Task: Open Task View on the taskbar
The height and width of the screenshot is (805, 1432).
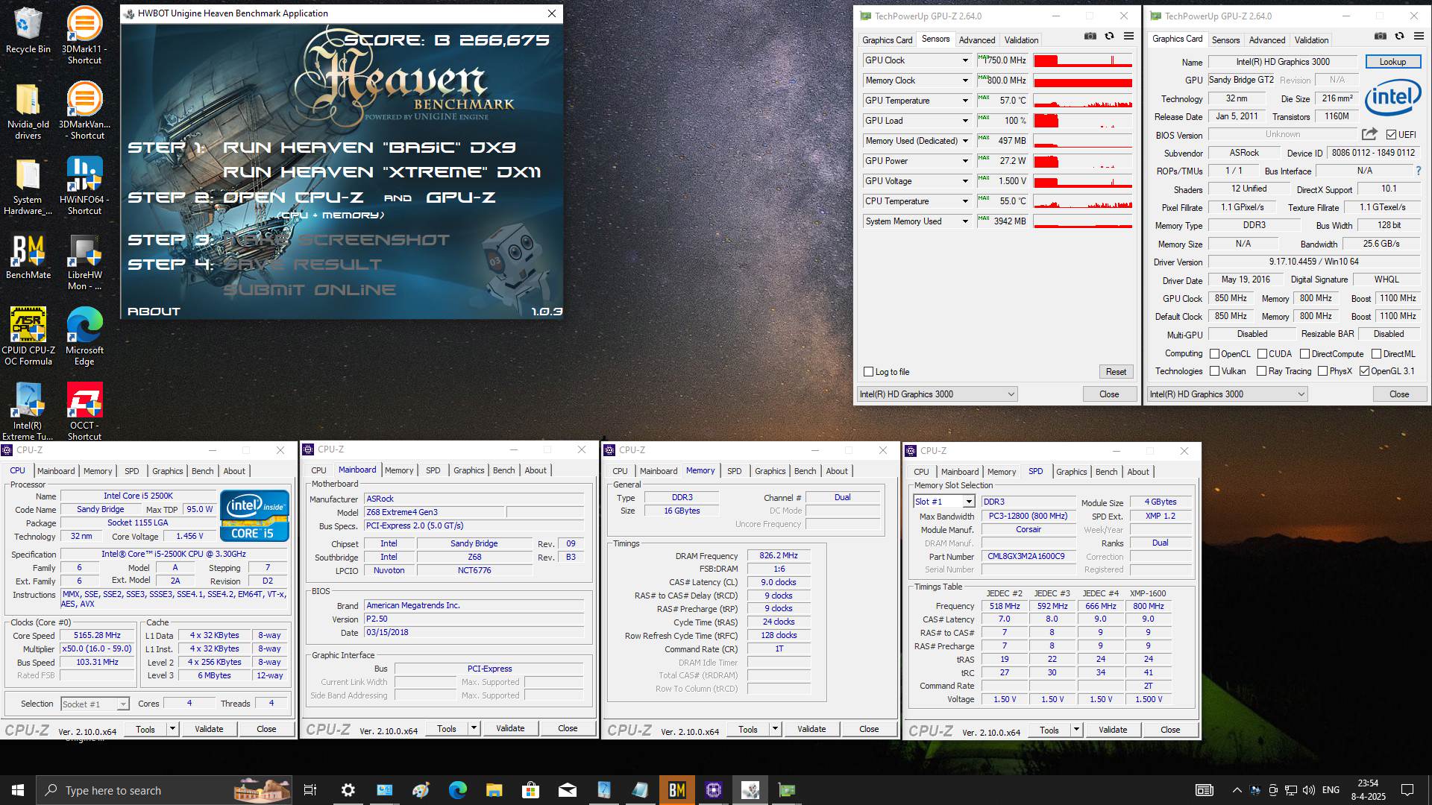Action: [310, 790]
